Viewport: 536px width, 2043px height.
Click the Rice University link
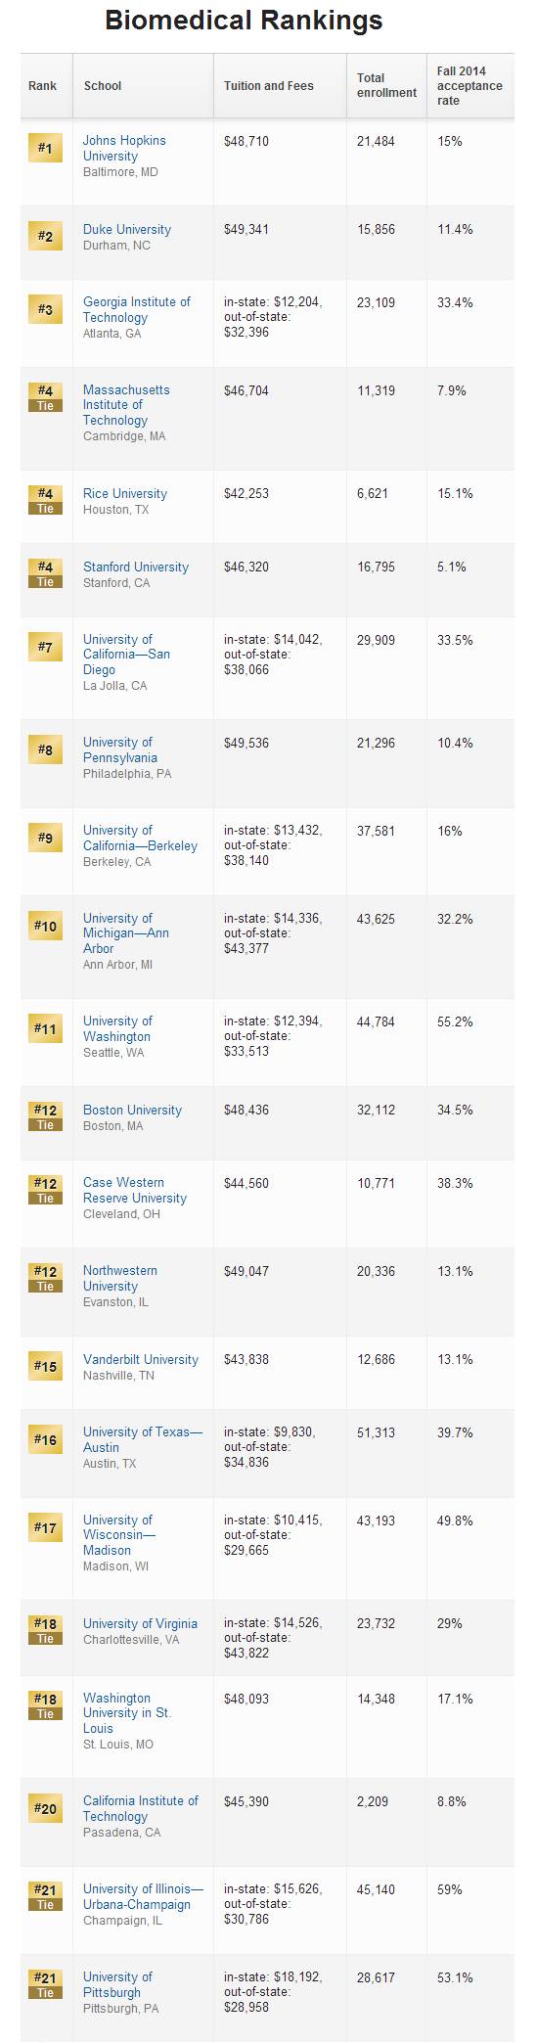pos(125,494)
